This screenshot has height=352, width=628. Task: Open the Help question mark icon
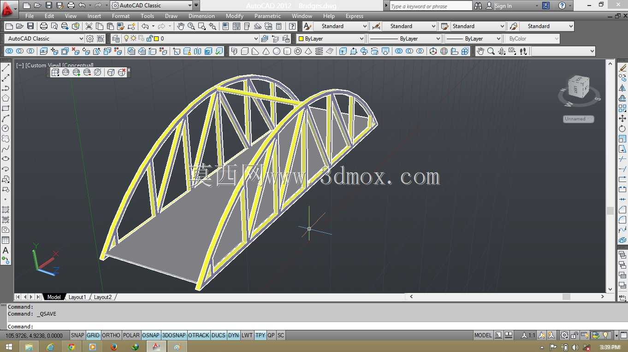(x=292, y=26)
